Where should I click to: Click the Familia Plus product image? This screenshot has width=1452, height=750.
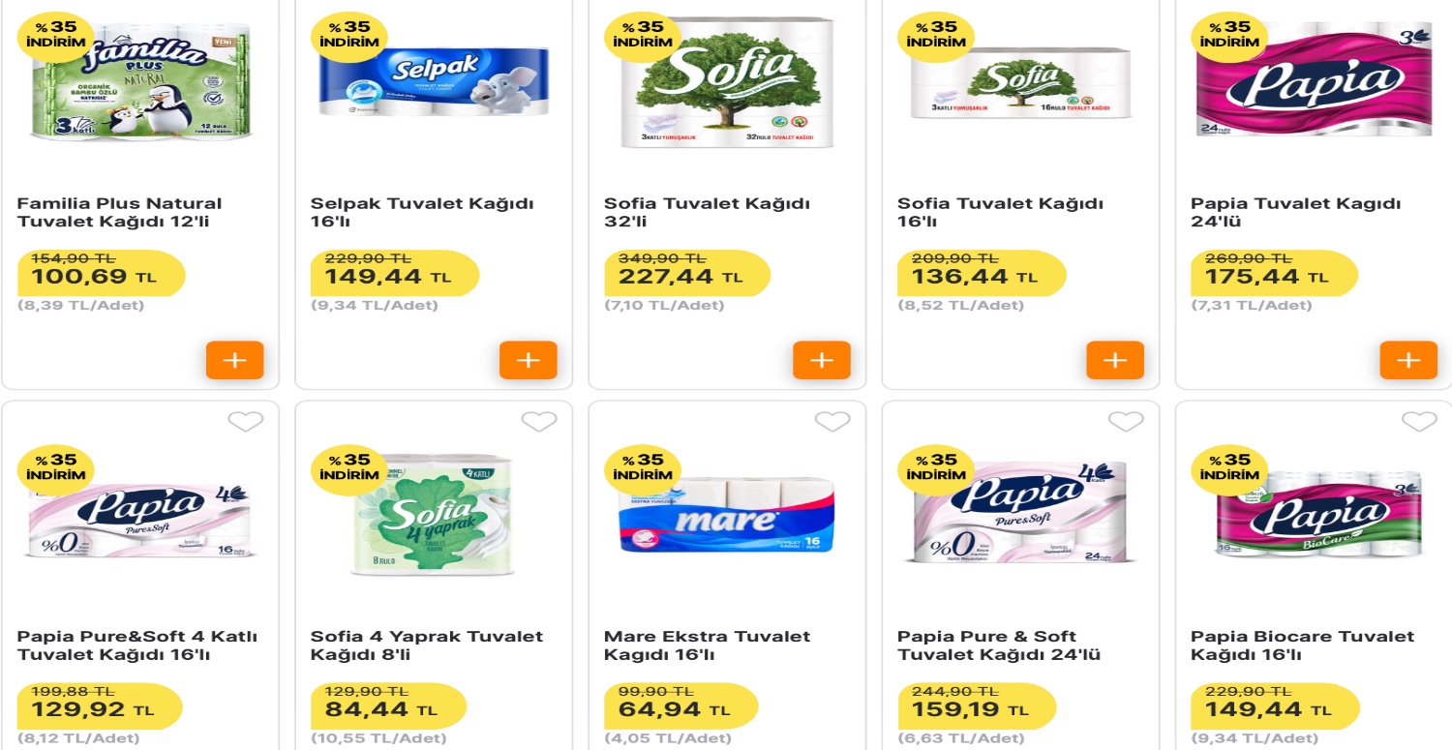tap(139, 82)
